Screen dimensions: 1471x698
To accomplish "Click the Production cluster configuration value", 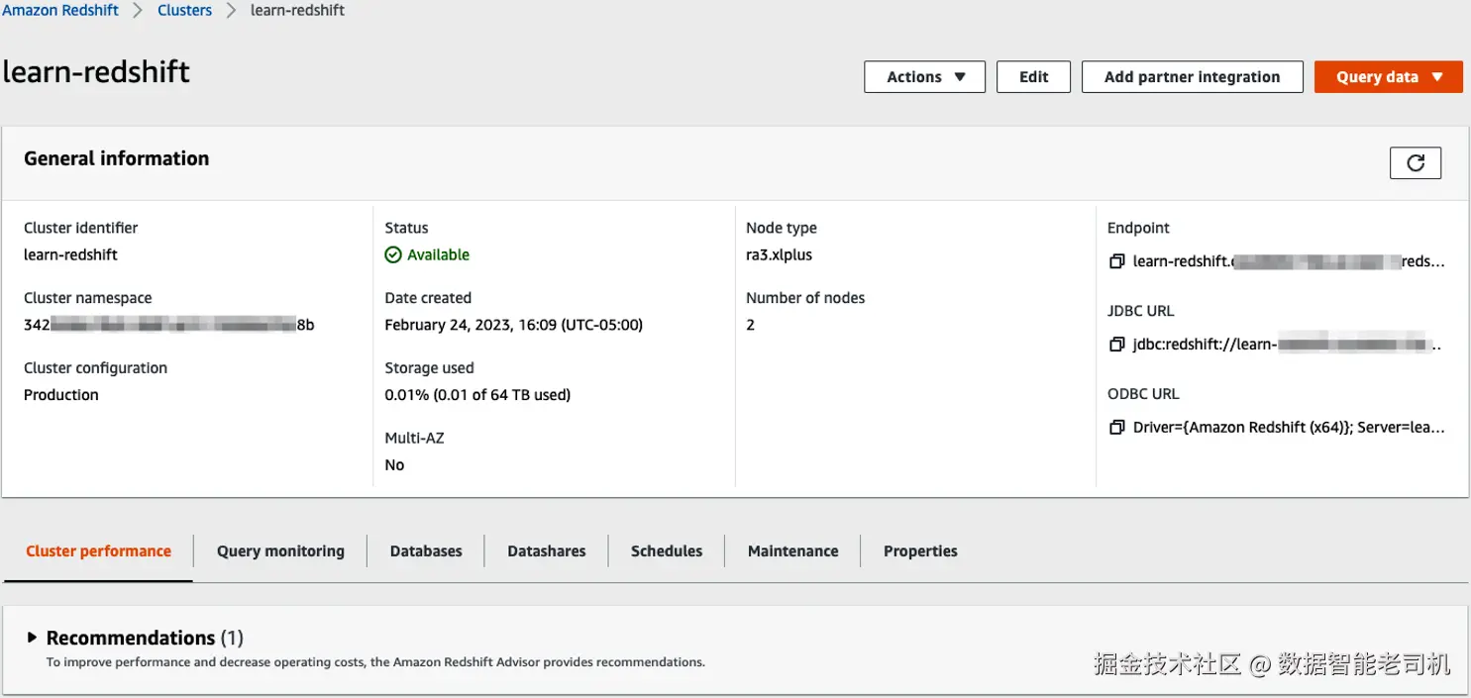I will (61, 395).
